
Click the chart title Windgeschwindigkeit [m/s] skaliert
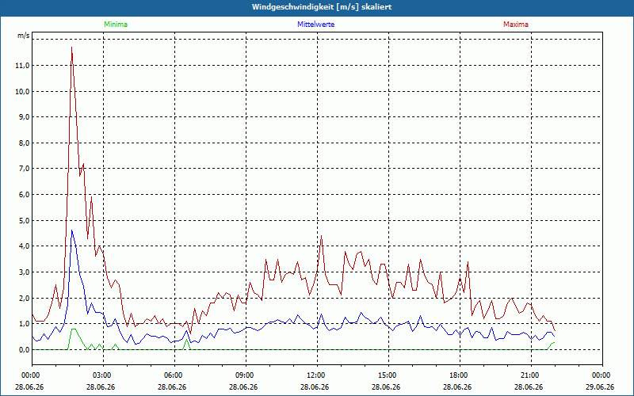point(322,7)
